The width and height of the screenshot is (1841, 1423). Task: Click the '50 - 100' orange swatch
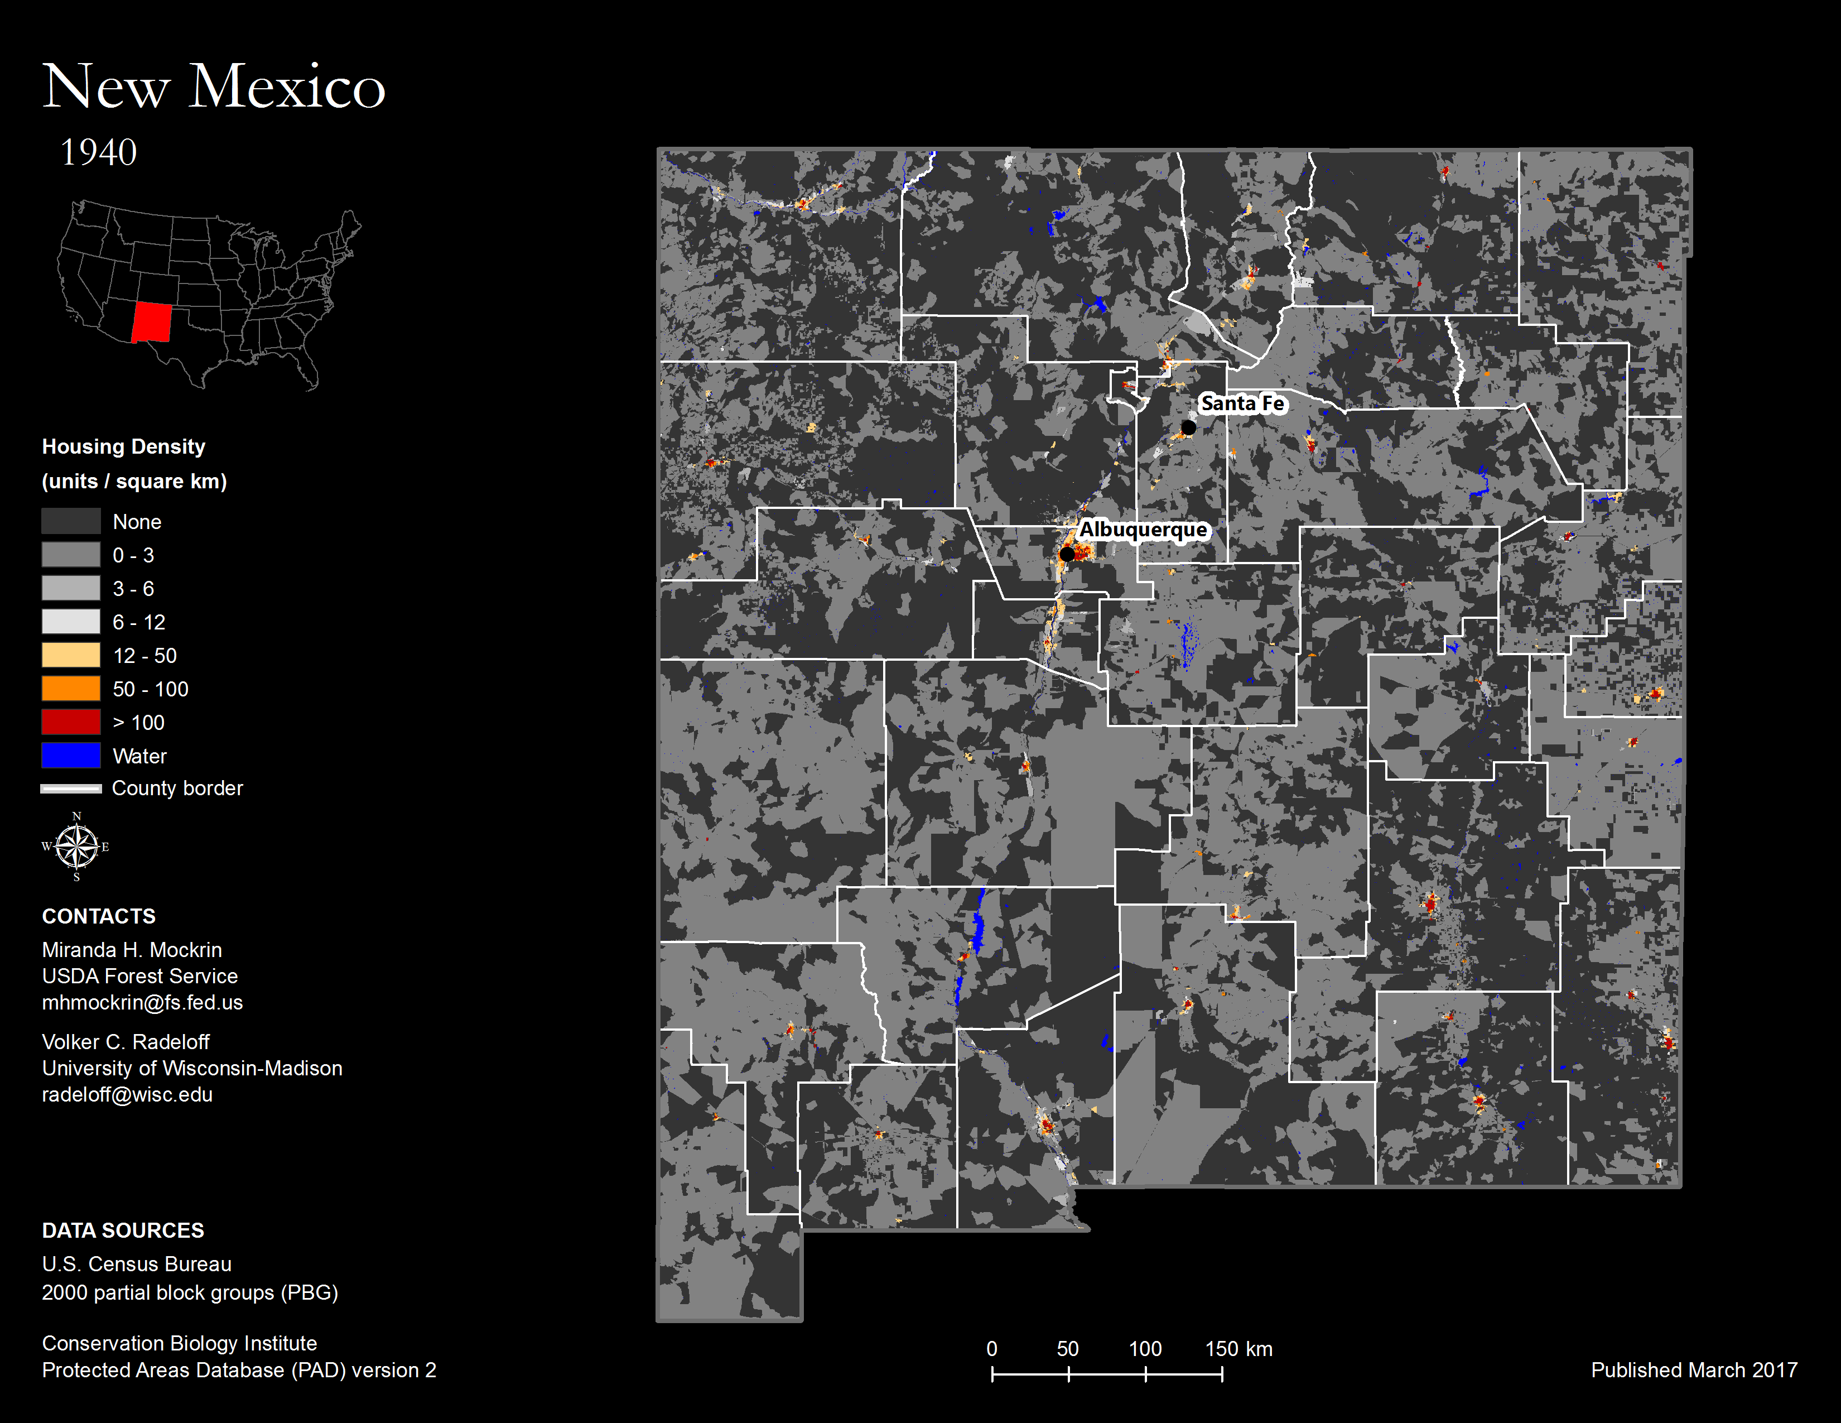tap(71, 688)
